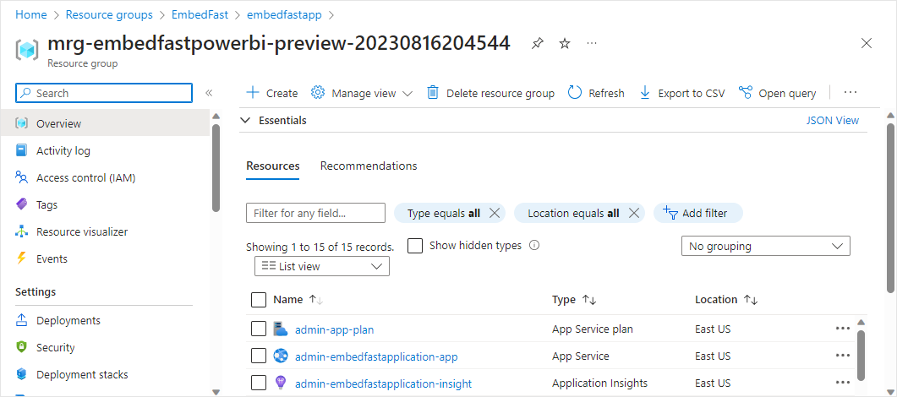Collapse the sidebar with double-chevron icon
This screenshot has height=397, width=897.
tap(209, 93)
